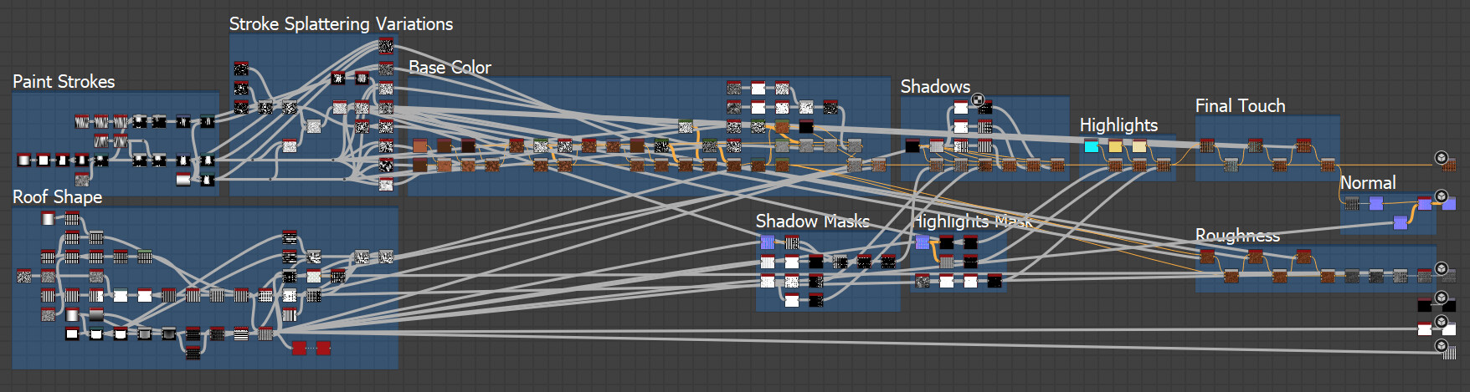Select the blue node in Shadow Masks
The height and width of the screenshot is (392, 1470).
768,242
